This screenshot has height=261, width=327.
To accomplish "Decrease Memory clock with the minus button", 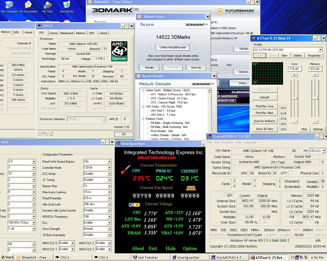I will pyautogui.click(x=315, y=122).
